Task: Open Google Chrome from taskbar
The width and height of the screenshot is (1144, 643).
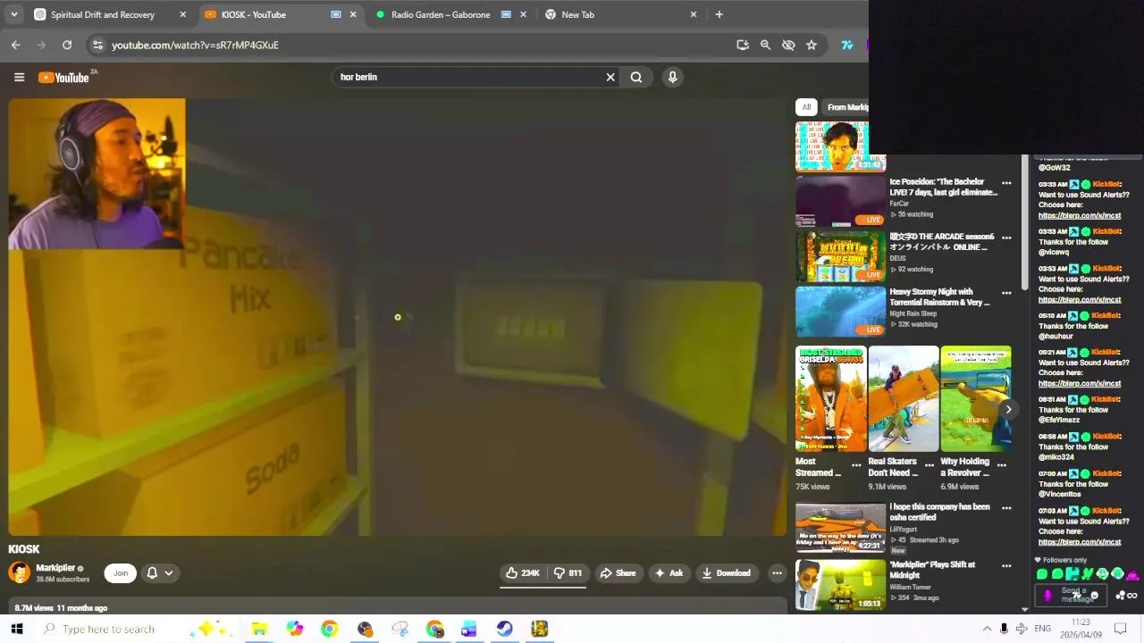Action: coord(329,629)
